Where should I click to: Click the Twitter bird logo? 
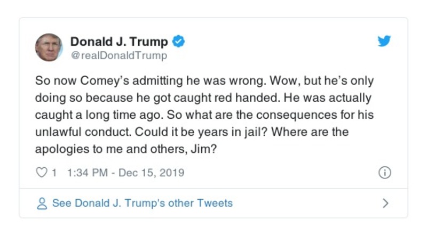coord(384,42)
